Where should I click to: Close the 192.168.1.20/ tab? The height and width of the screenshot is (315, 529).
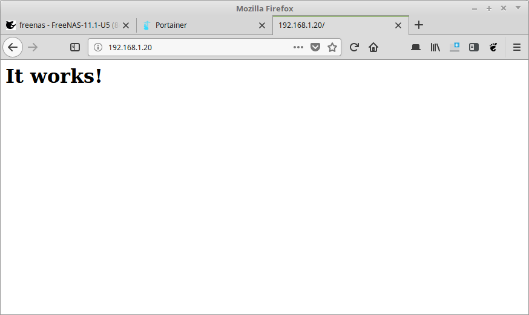[x=398, y=25]
